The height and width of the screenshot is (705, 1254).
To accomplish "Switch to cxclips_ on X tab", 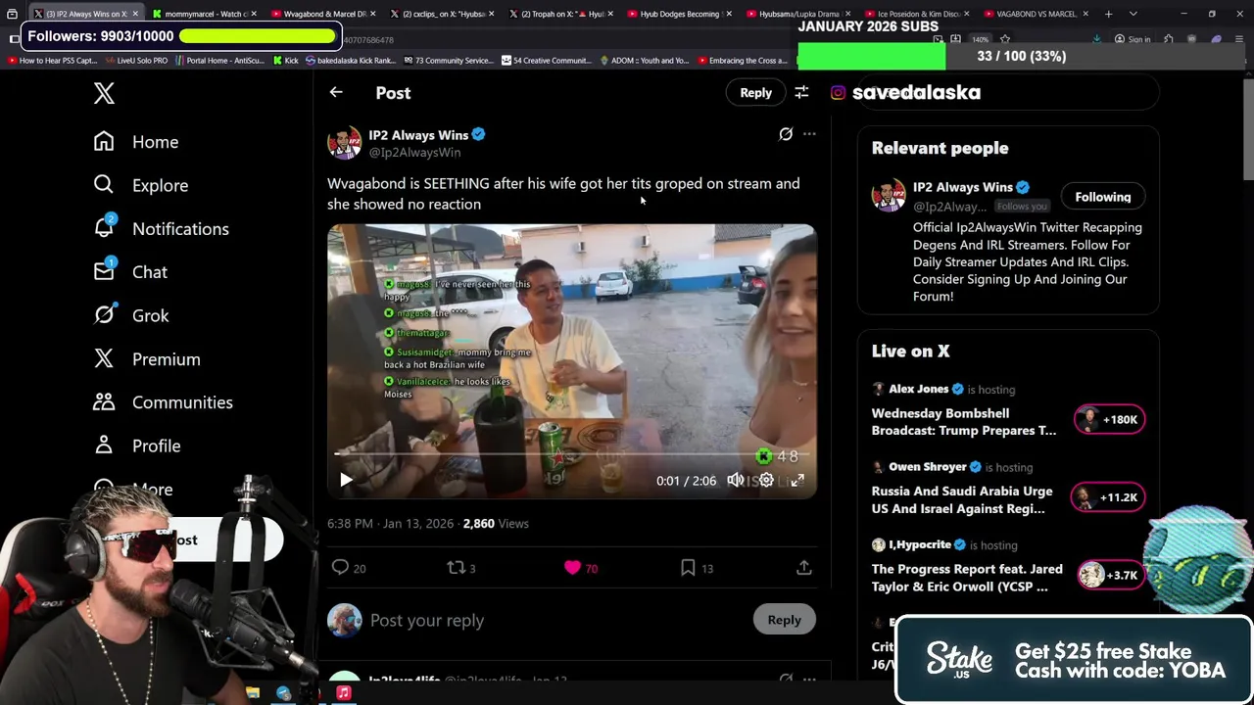I will coord(443,14).
